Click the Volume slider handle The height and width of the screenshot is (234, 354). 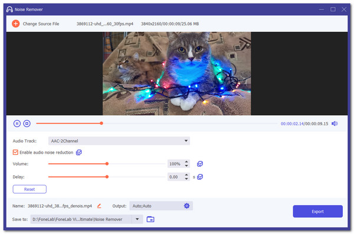107,164
